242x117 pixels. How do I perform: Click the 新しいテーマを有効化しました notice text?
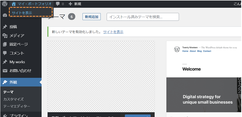tap(76, 32)
